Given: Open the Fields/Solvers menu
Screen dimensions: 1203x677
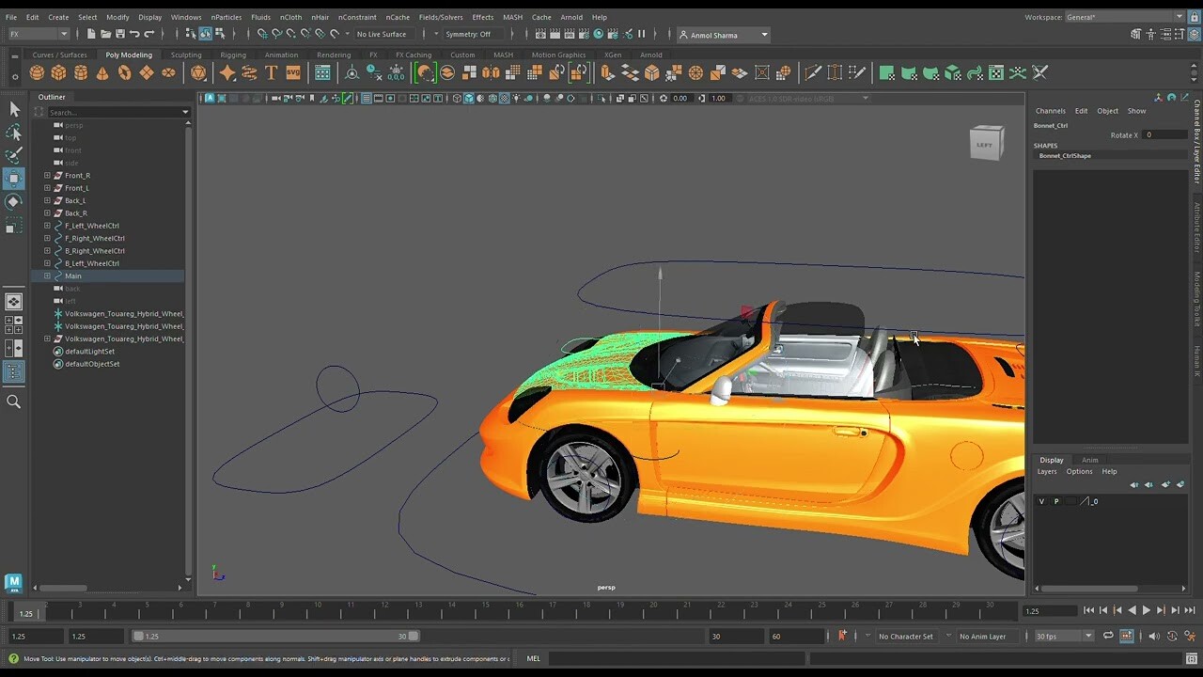Looking at the screenshot, I should click(441, 17).
